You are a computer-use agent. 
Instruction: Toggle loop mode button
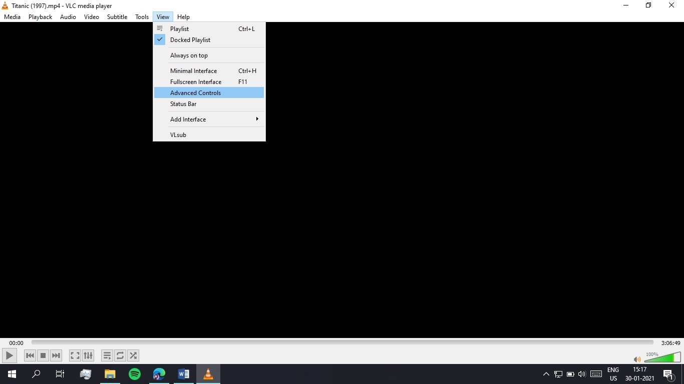(120, 355)
